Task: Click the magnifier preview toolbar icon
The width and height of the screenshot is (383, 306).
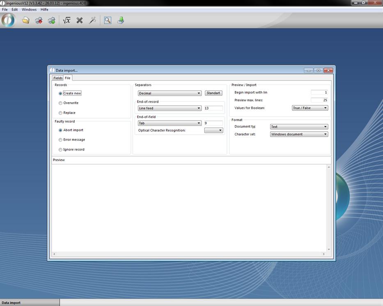Action: coord(108,20)
